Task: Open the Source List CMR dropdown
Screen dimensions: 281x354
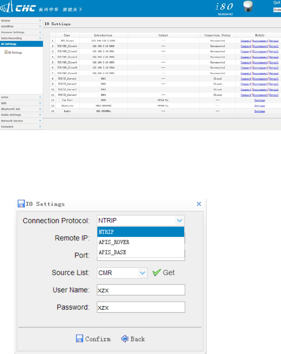Action: pyautogui.click(x=142, y=273)
